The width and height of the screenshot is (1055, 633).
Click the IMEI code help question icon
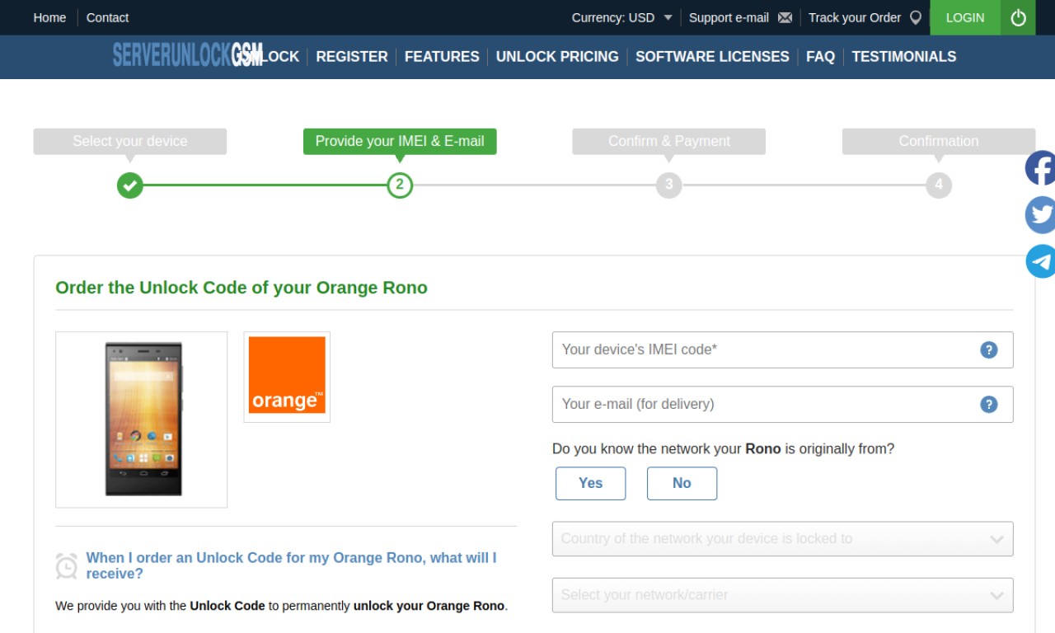(x=989, y=349)
